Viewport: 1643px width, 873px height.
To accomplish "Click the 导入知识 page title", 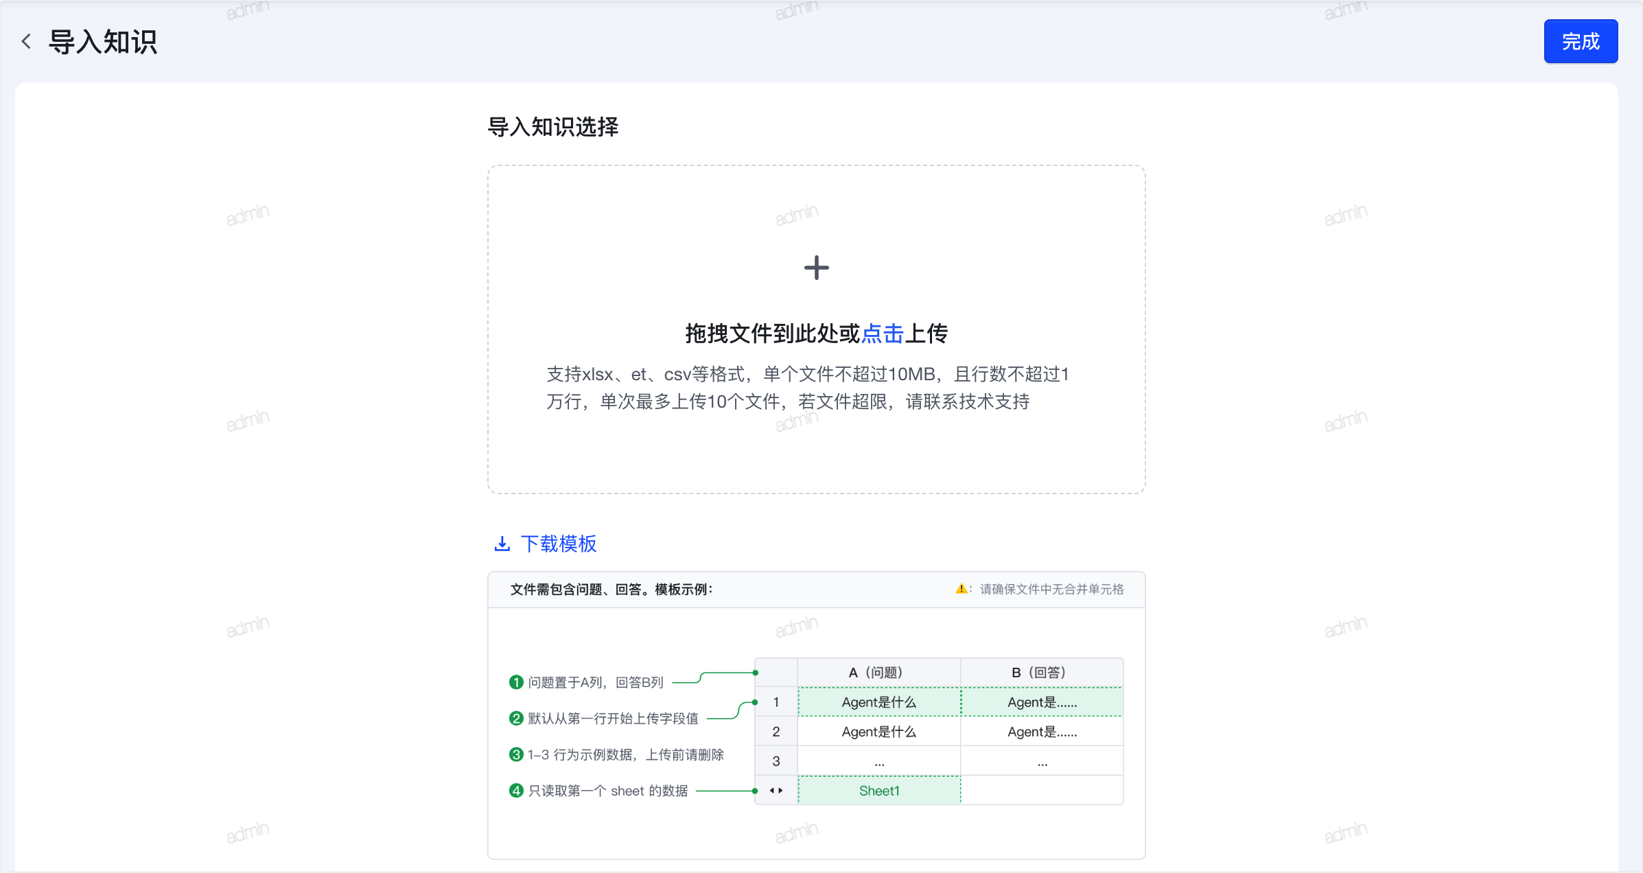I will tap(103, 42).
